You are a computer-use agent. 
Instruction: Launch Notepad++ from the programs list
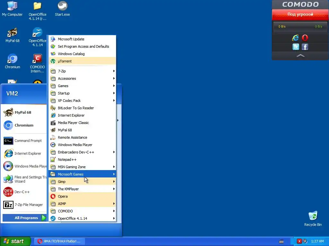click(82, 160)
